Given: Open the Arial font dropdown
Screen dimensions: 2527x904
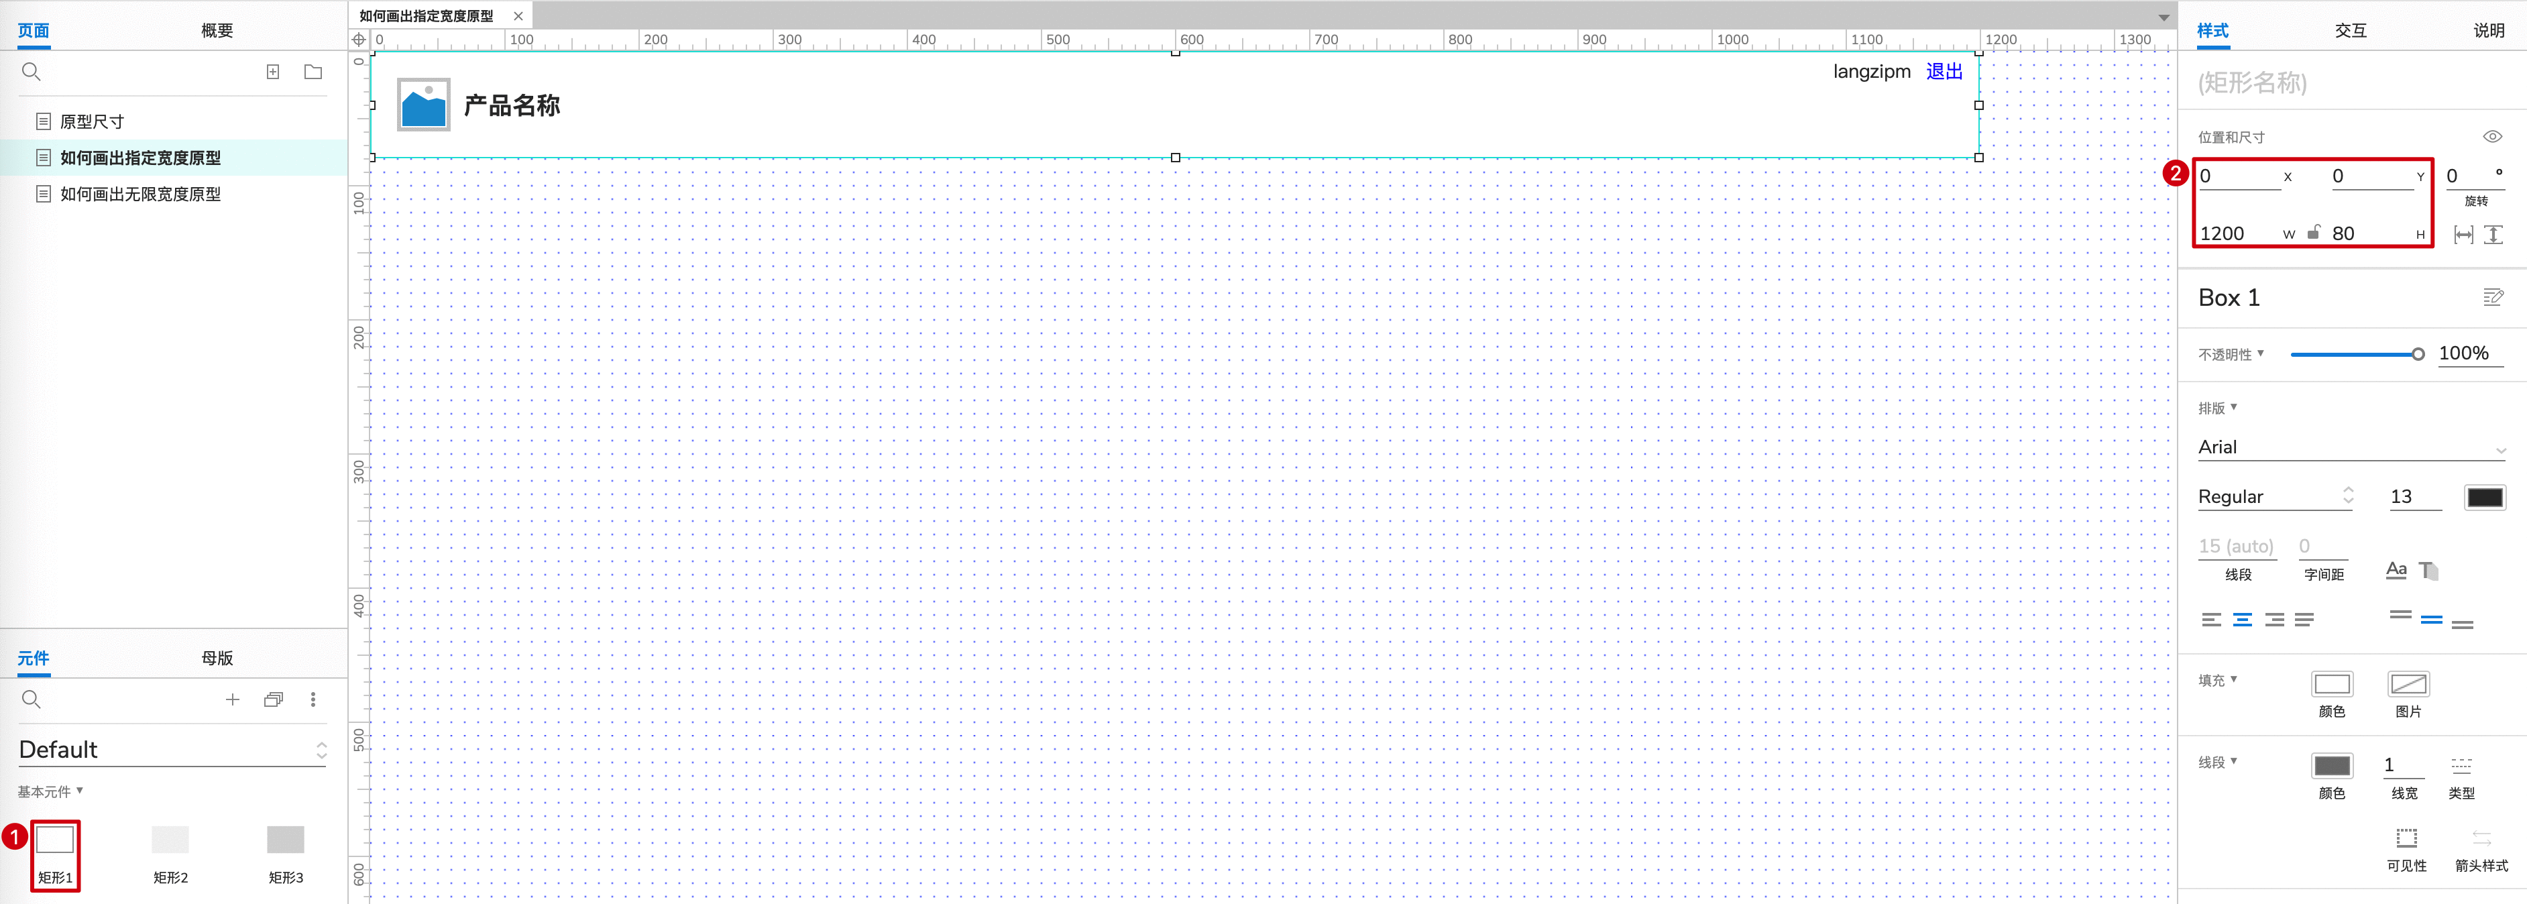Looking at the screenshot, I should pyautogui.click(x=2351, y=447).
